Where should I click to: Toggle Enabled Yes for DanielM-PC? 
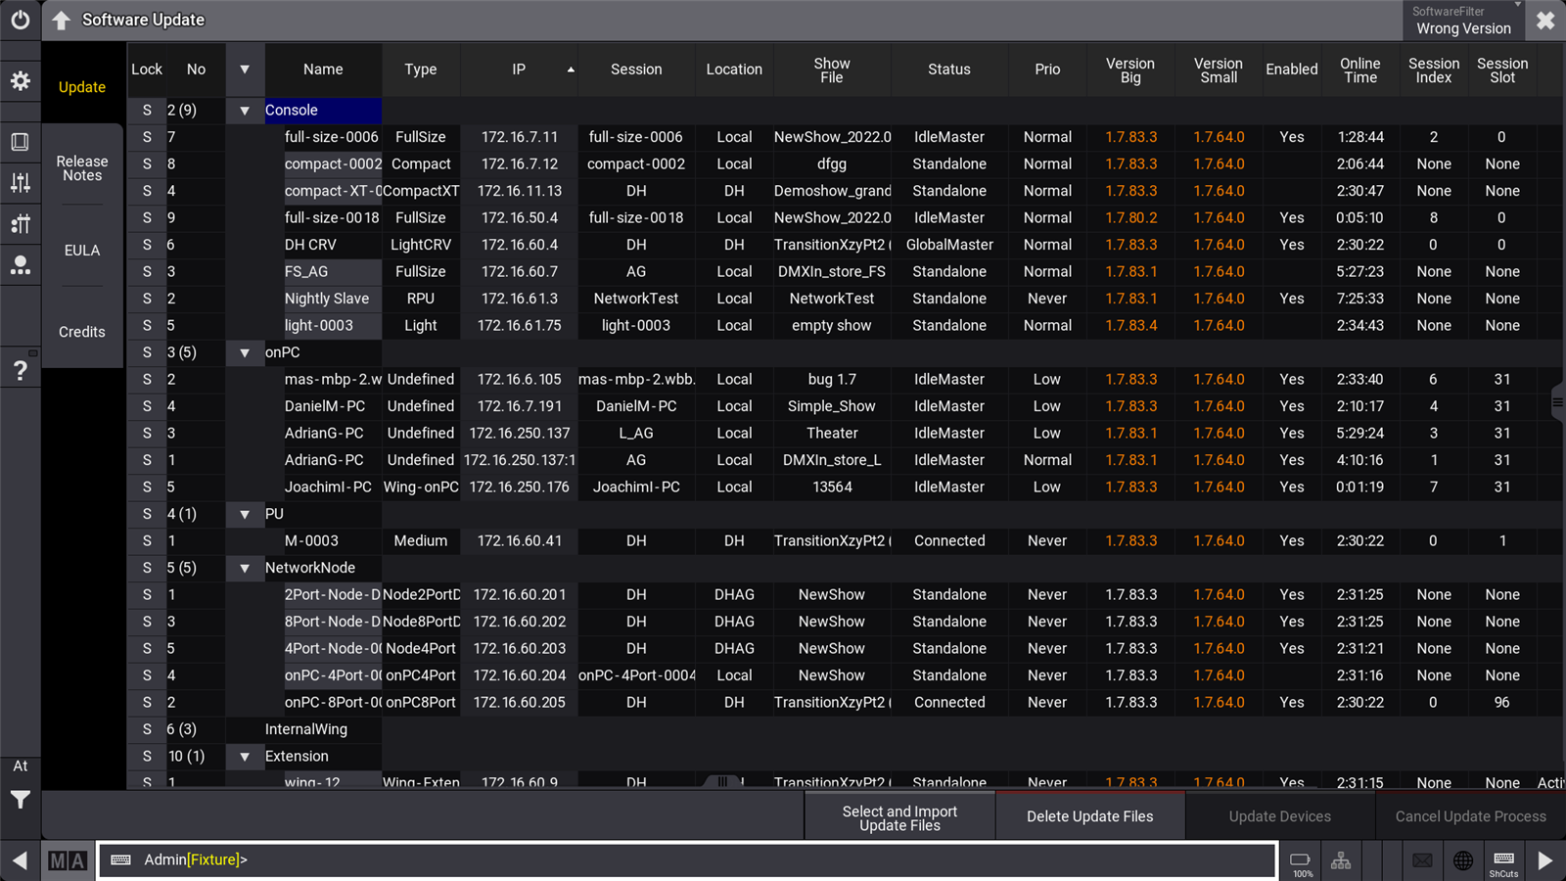[1292, 406]
